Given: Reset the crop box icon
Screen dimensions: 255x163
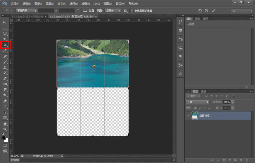Looking at the screenshot, I should (x=200, y=11).
